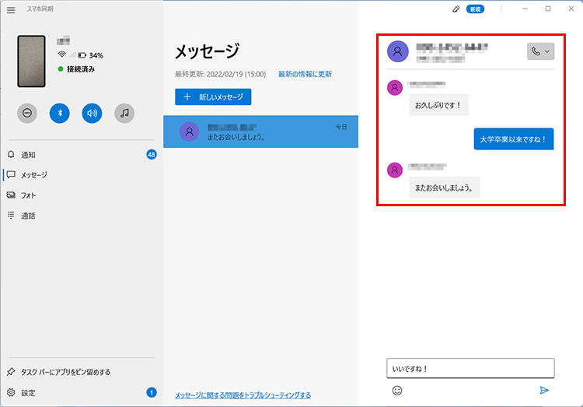Toggle phone sound volume button
Viewport: 583px width, 407px height.
tap(93, 113)
